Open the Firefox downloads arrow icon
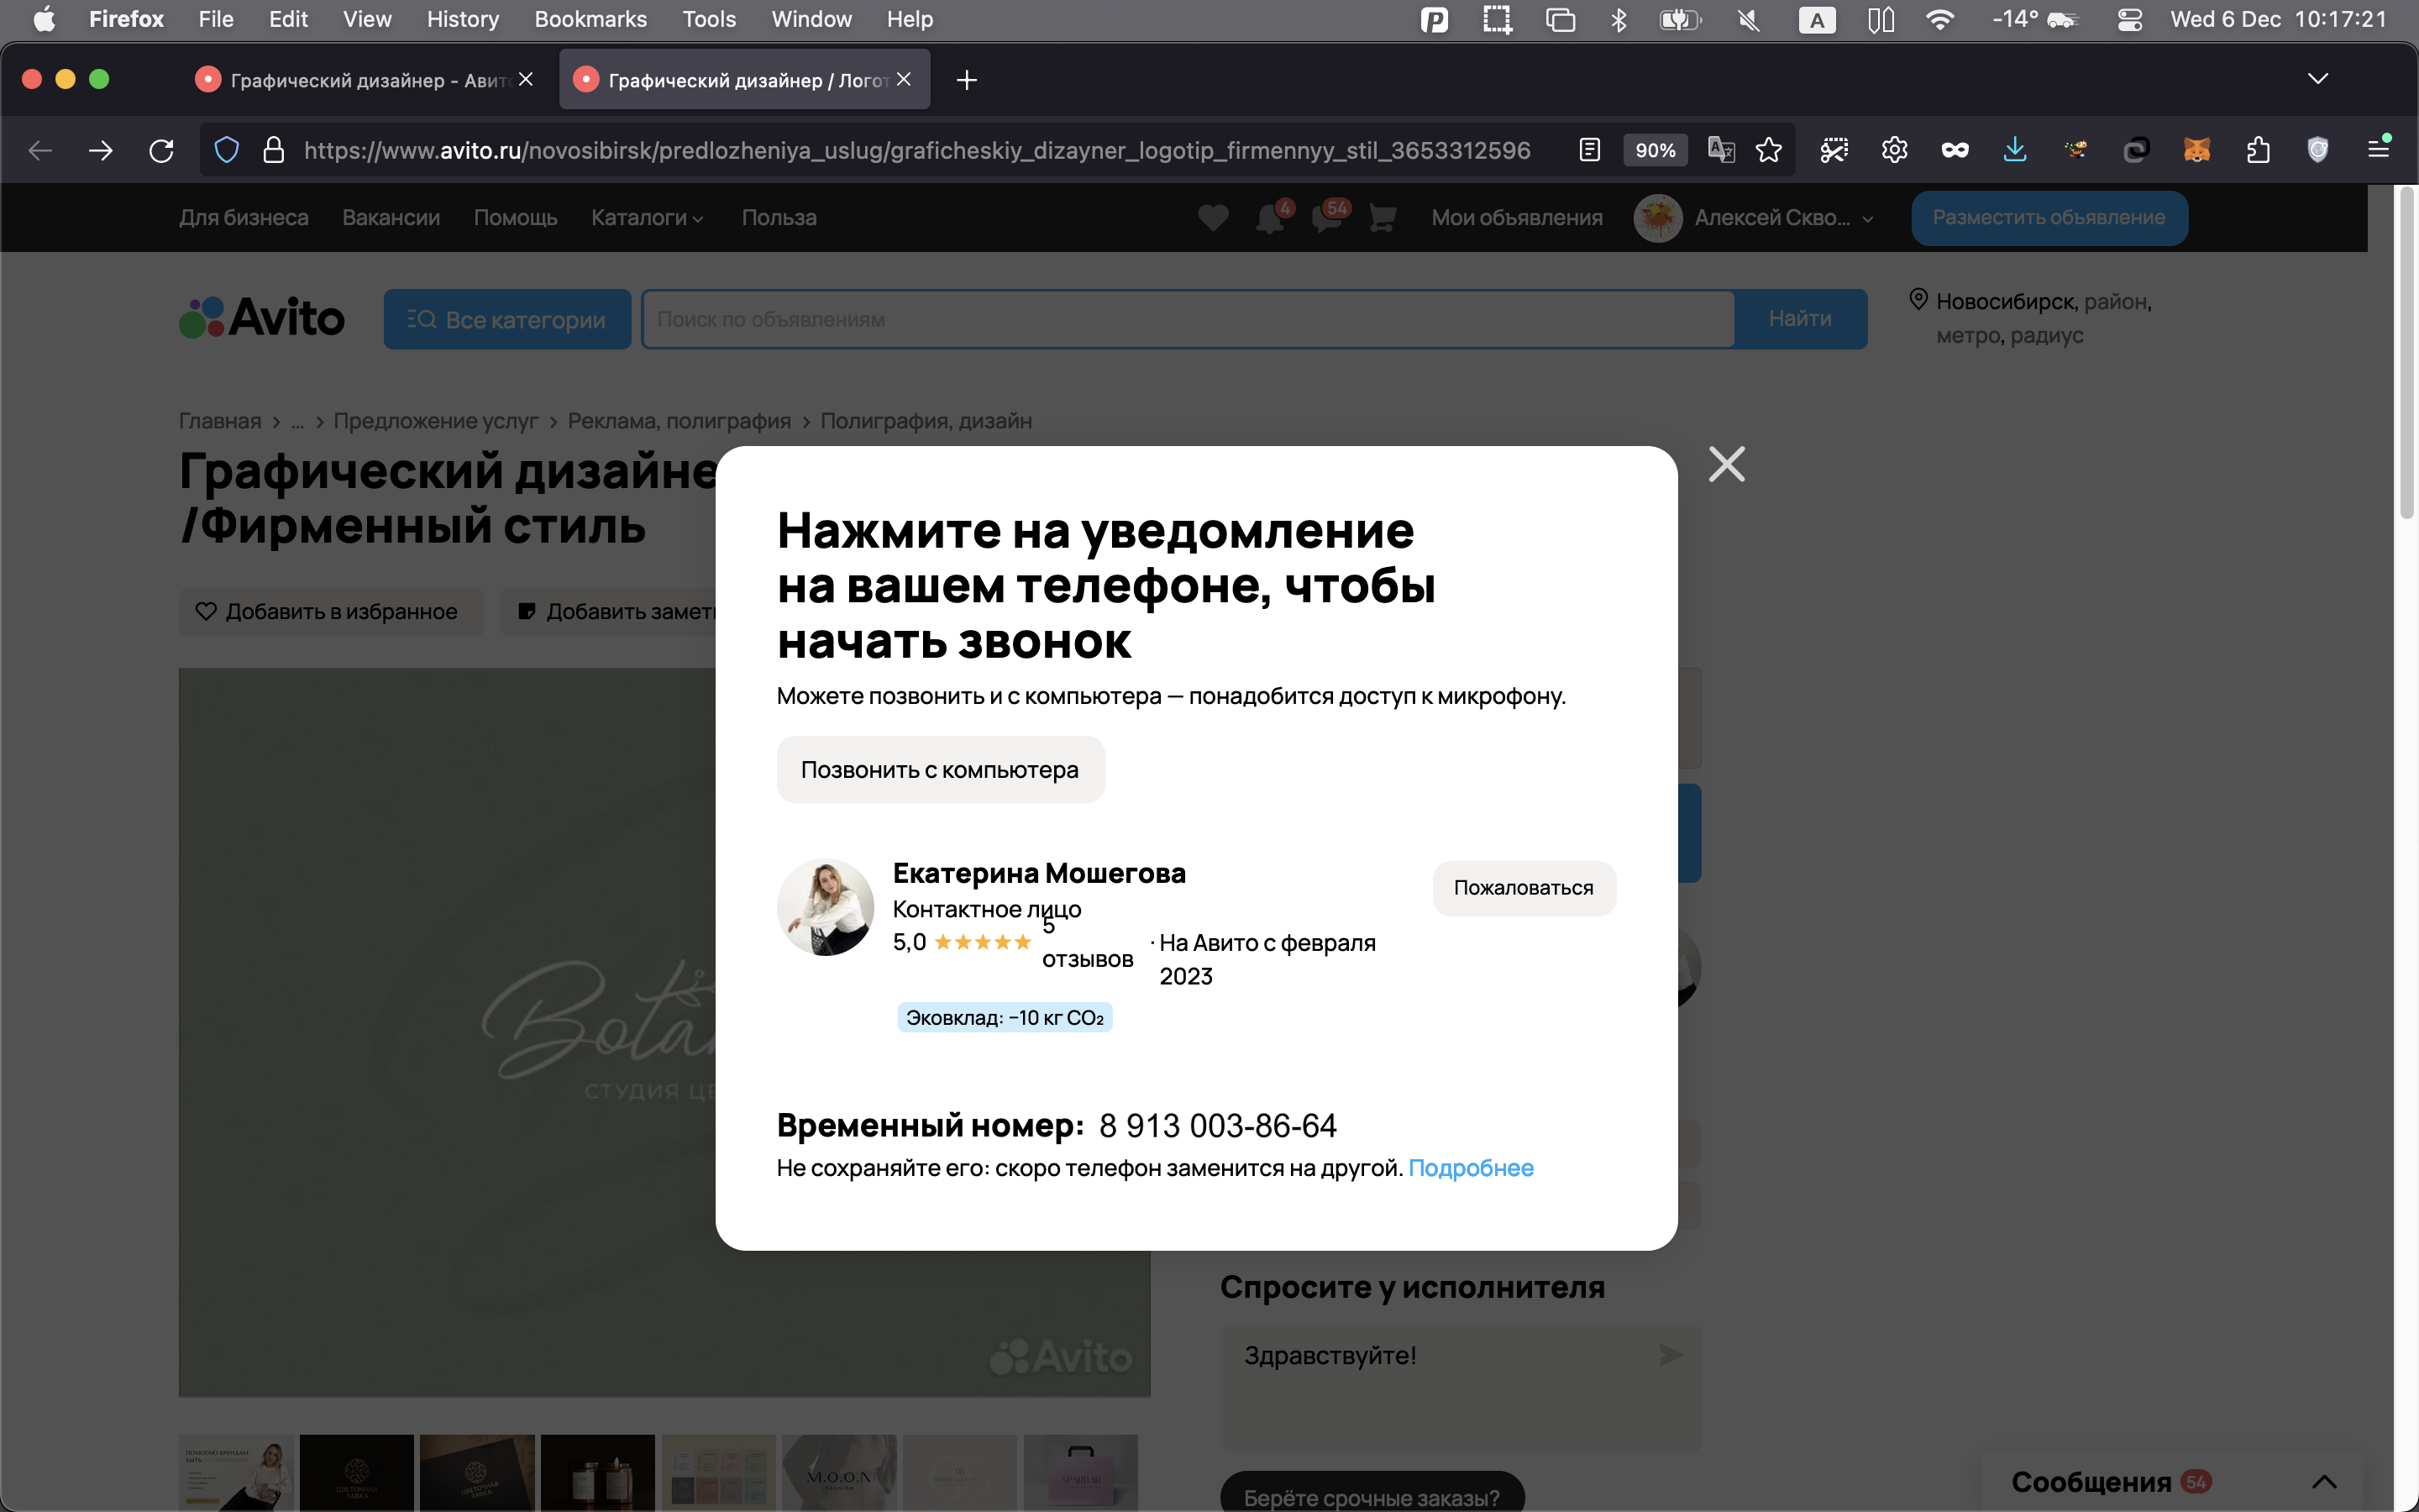 2015,151
